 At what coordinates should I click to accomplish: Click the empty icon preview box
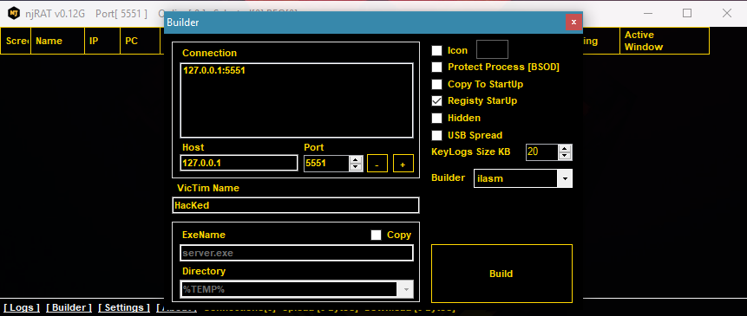493,49
